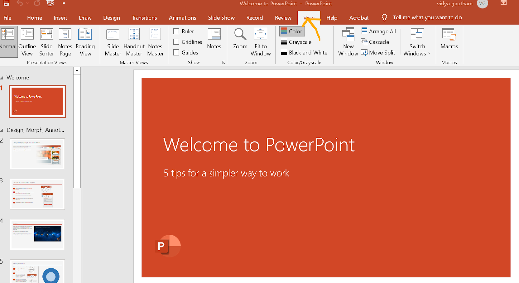Open the Review tab

pyautogui.click(x=283, y=18)
